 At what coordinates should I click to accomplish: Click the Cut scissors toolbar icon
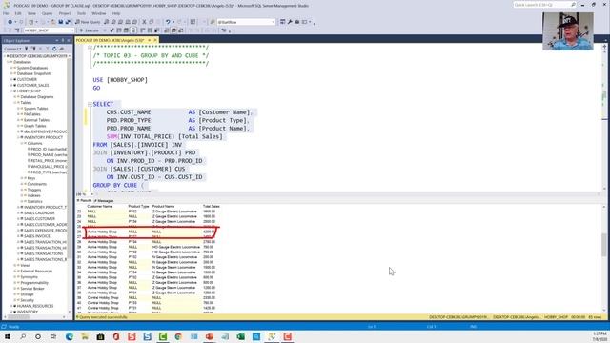144,22
